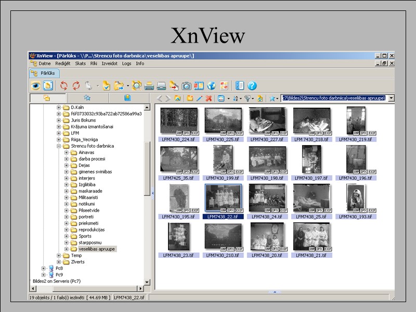Select the Riiga_Vecriiga folder
The image size is (416, 312).
pyautogui.click(x=84, y=139)
